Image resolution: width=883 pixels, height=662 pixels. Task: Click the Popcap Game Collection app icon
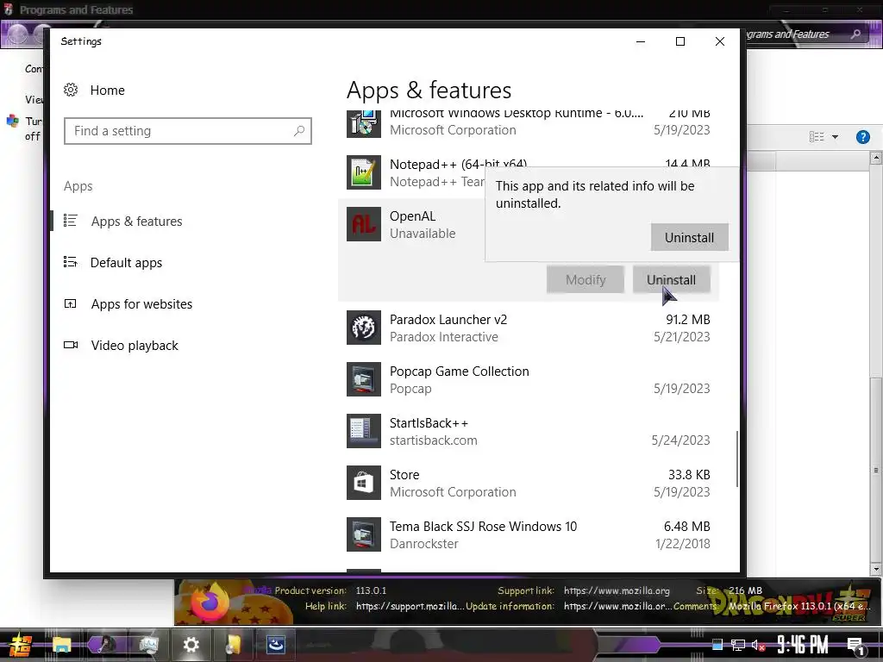coord(363,379)
